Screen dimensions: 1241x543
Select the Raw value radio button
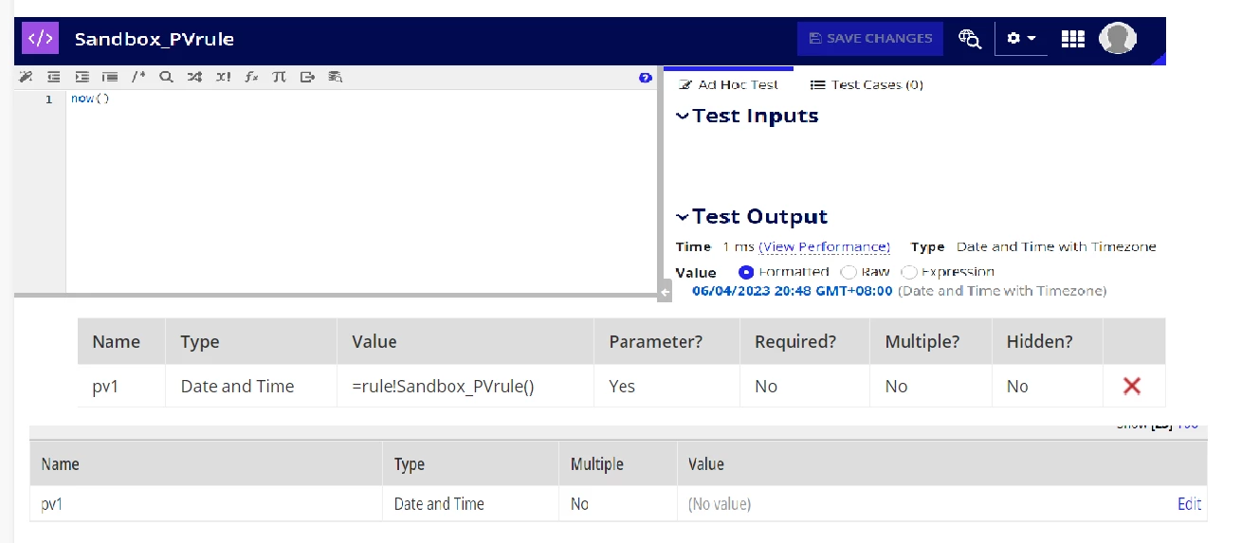849,272
